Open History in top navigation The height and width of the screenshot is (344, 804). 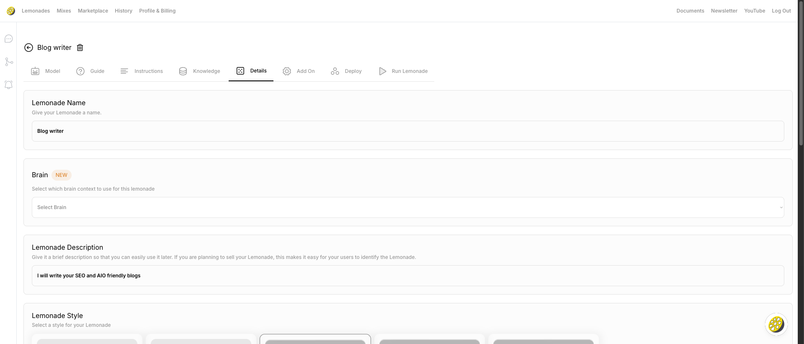pos(124,11)
